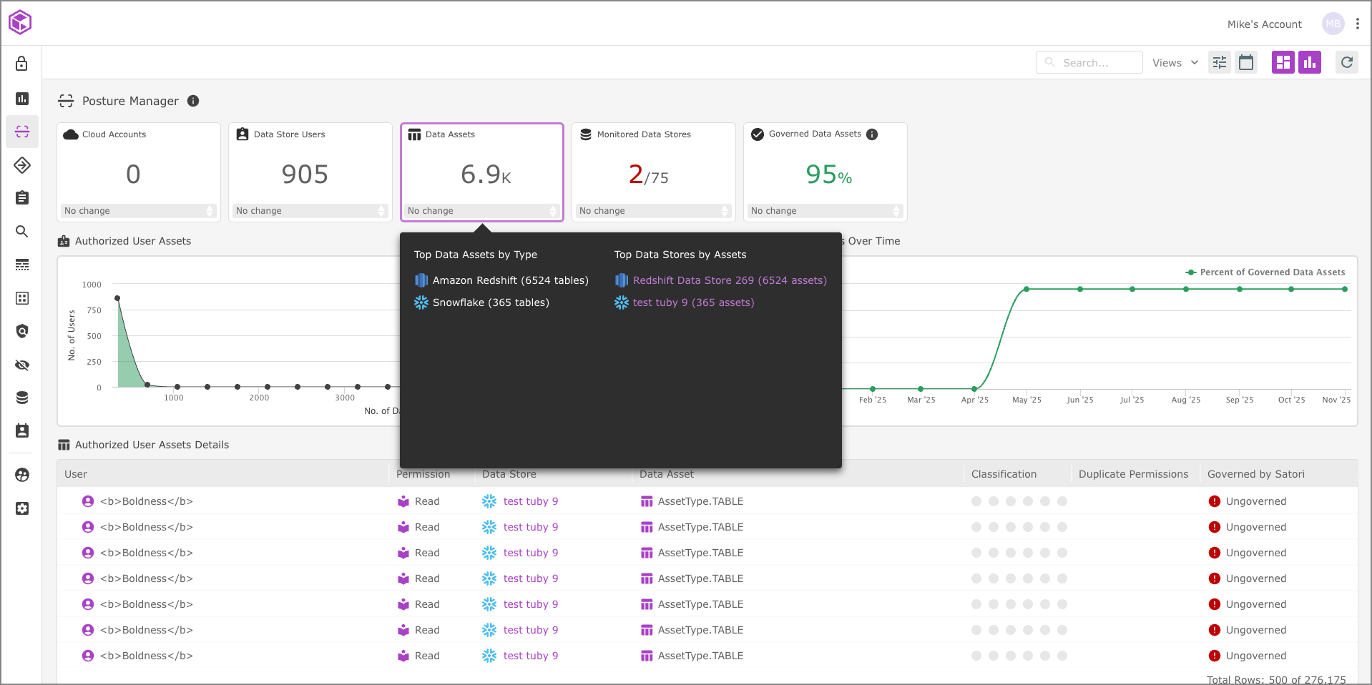Toggle the dashboard tiles view button
Screen dimensions: 1372x685
click(x=1283, y=63)
